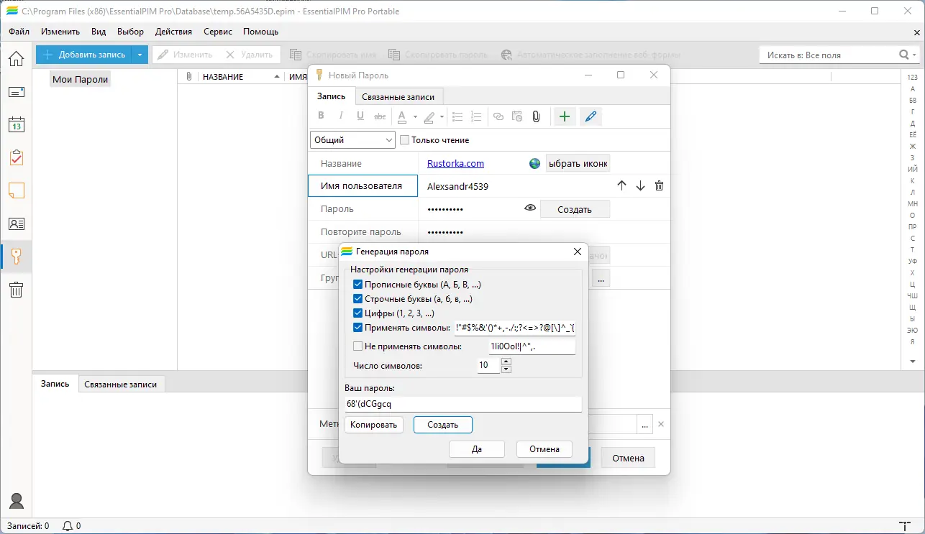Viewport: 925px width, 534px height.
Task: Open the Contacts module in the sidebar
Action: click(16, 224)
